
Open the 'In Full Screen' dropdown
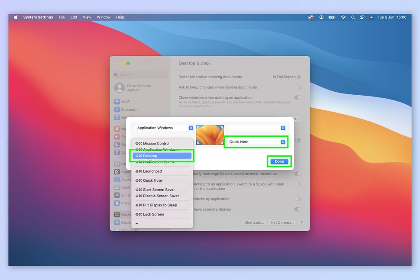pos(287,77)
